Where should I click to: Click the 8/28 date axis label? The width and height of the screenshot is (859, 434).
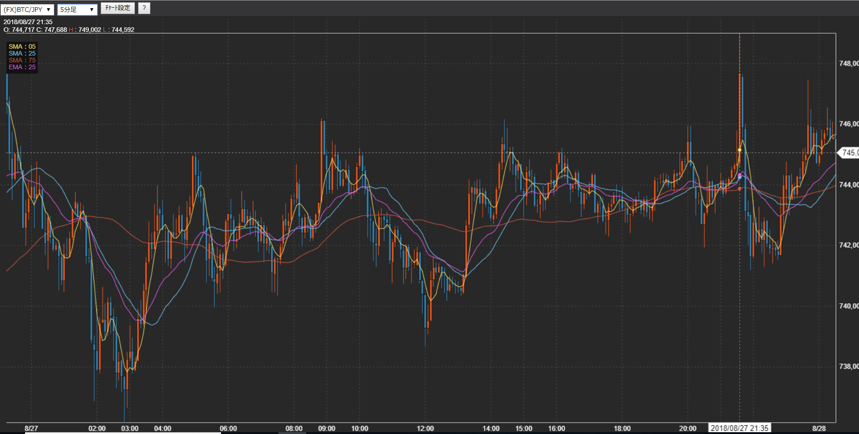[x=818, y=429]
